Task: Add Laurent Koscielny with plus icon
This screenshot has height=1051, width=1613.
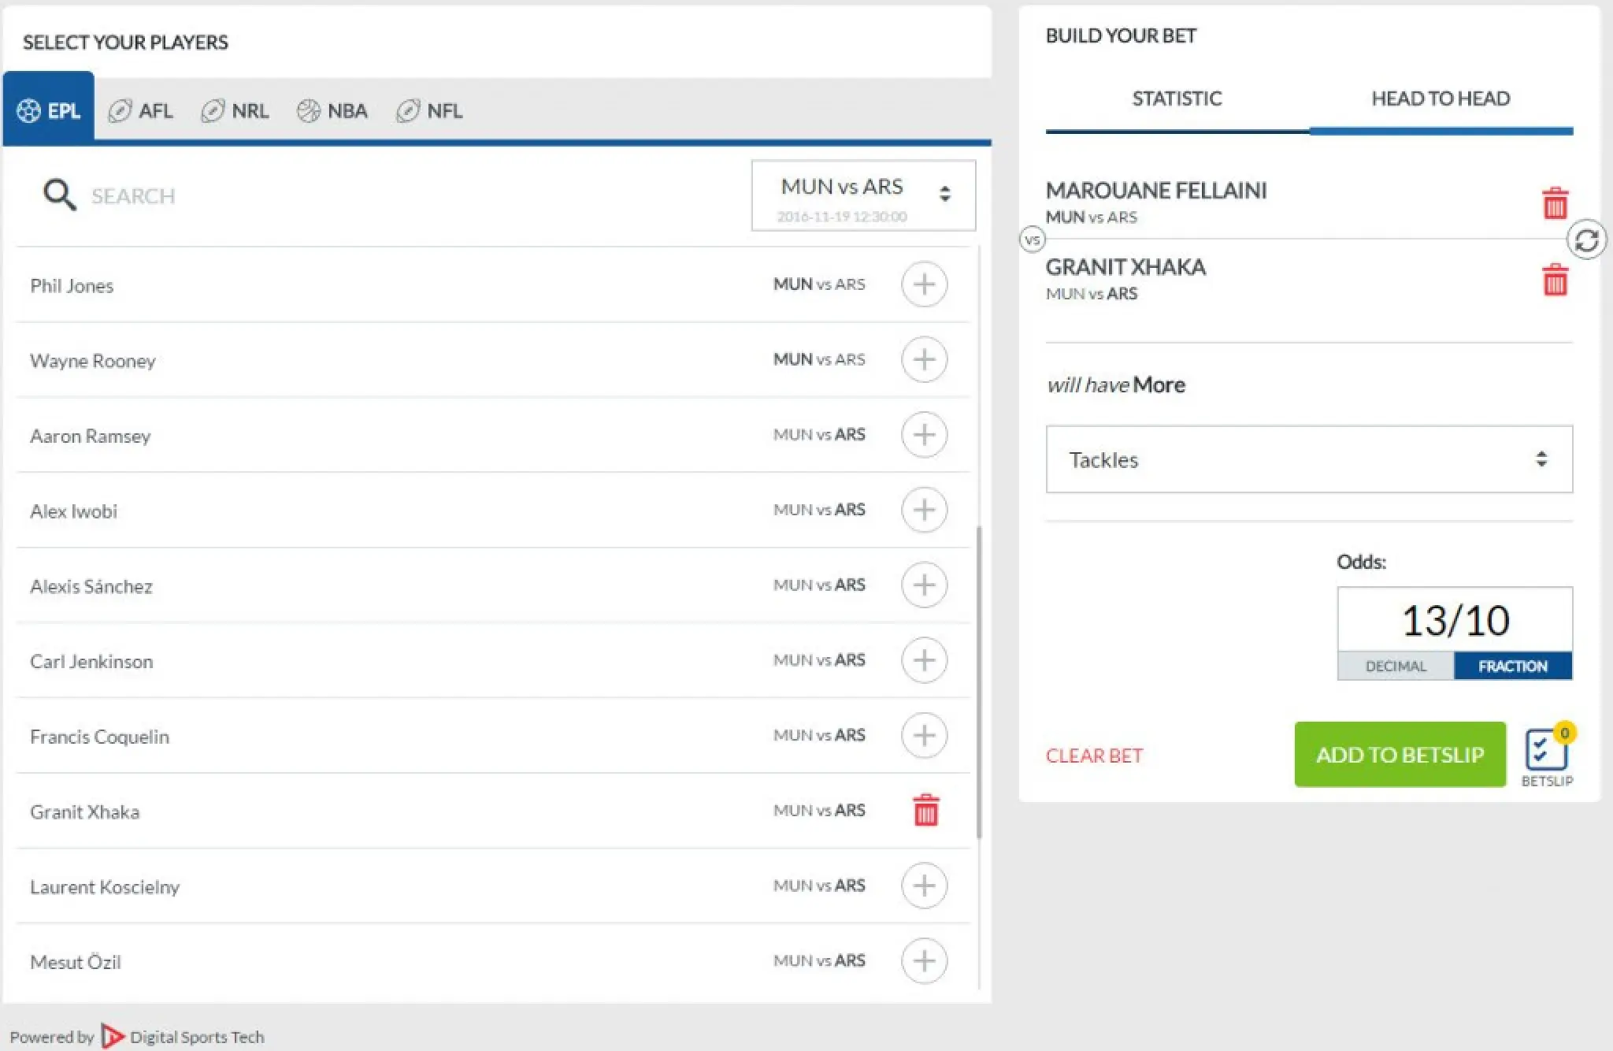Action: tap(924, 886)
